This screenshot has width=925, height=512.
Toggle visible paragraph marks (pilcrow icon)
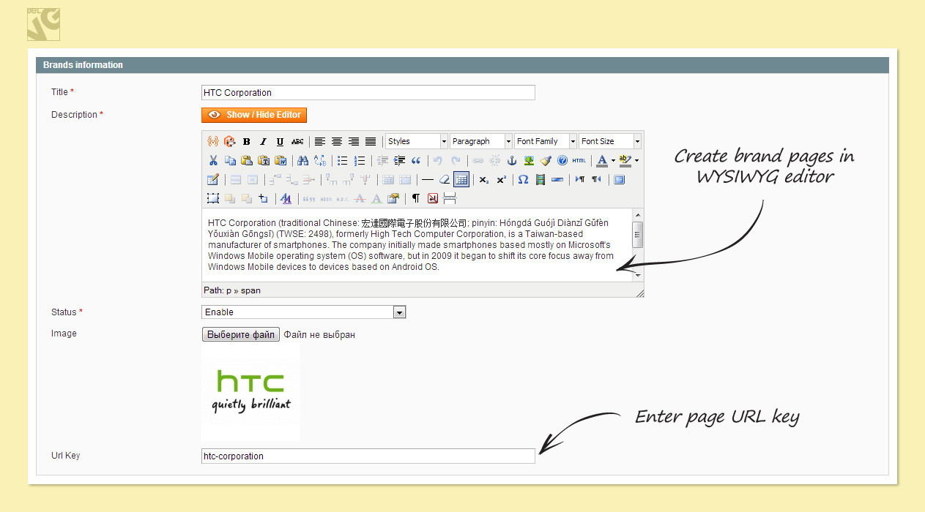416,198
